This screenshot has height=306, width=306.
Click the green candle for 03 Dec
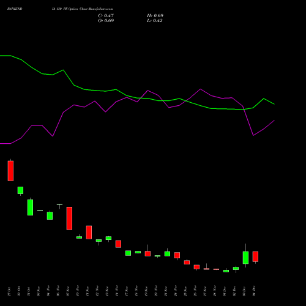(245, 258)
